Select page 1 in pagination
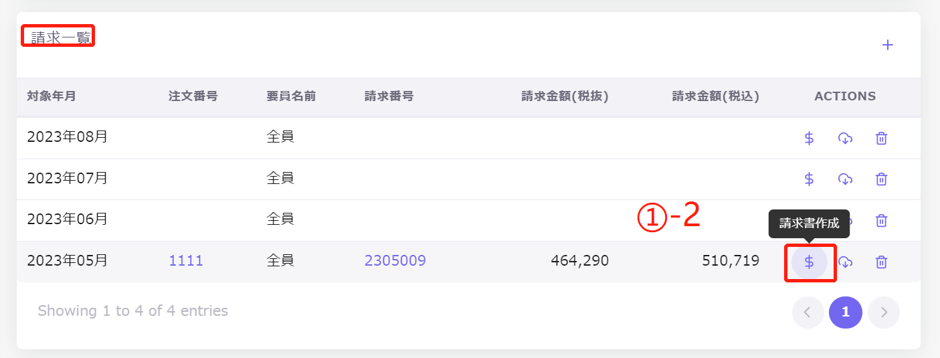The image size is (940, 358). (846, 312)
